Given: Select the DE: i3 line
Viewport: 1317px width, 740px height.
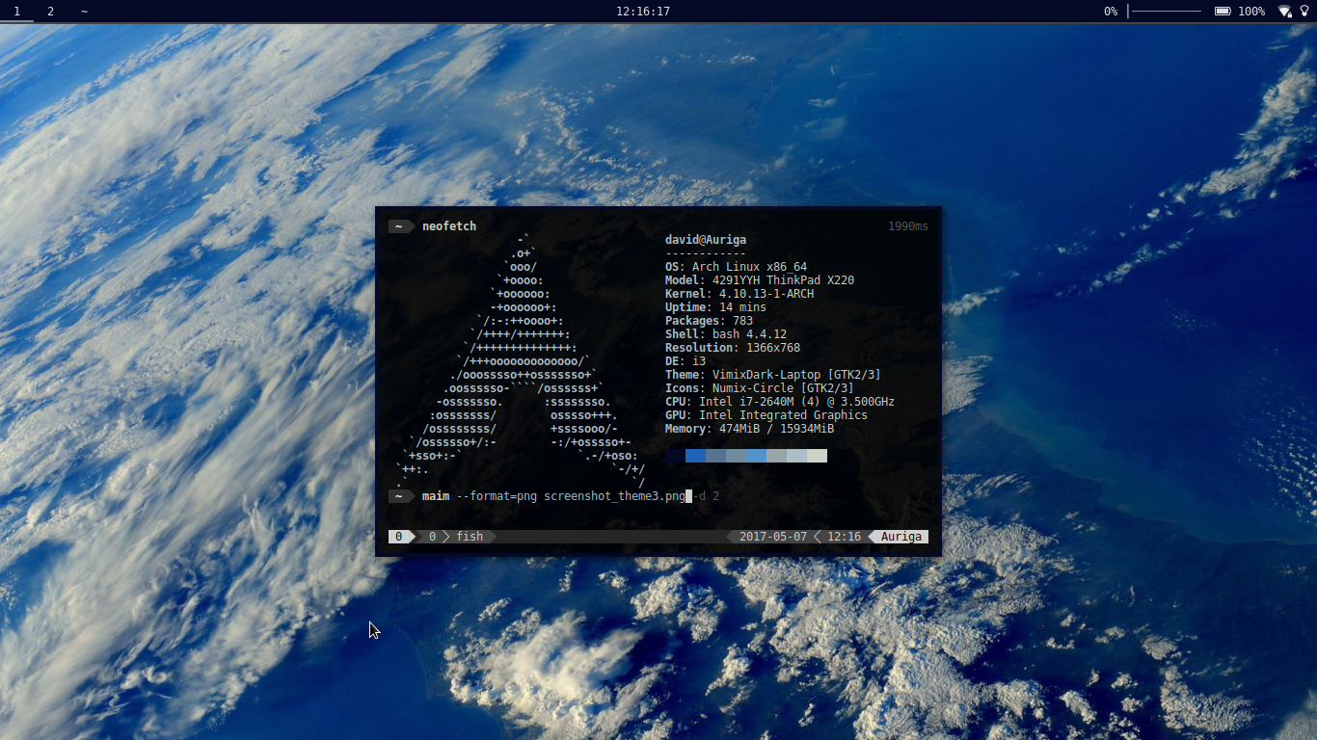Looking at the screenshot, I should click(x=685, y=361).
